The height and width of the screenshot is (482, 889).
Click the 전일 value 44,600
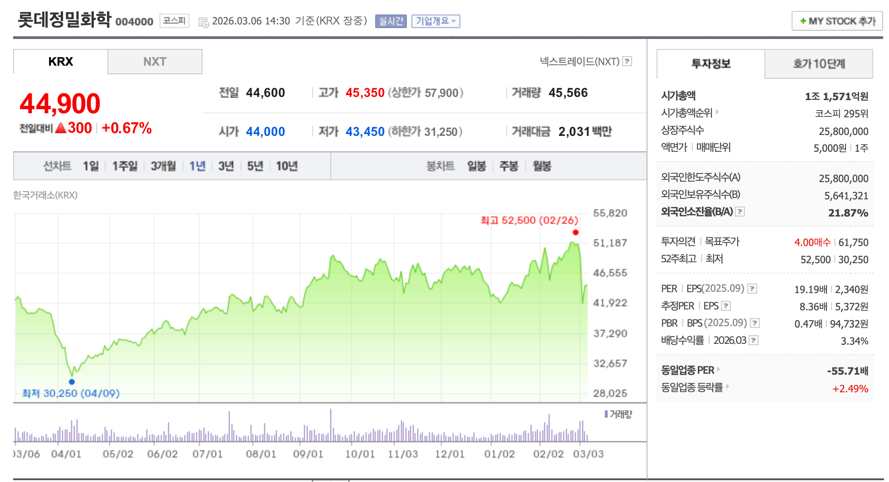coord(266,93)
